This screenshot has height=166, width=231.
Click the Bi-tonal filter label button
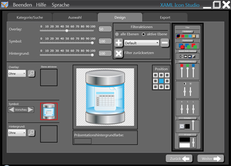(x=188, y=135)
